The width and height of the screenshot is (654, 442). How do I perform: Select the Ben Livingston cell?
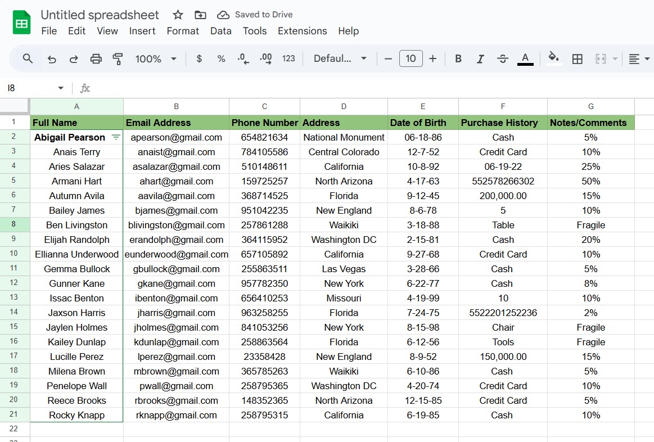click(x=76, y=225)
